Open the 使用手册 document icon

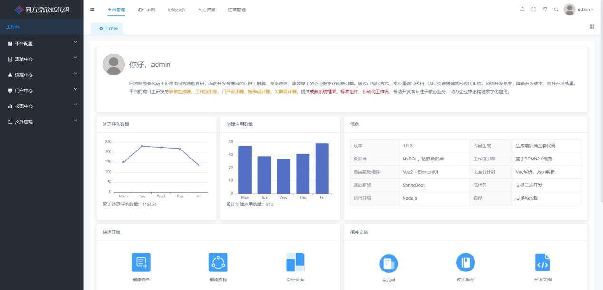tap(465, 262)
